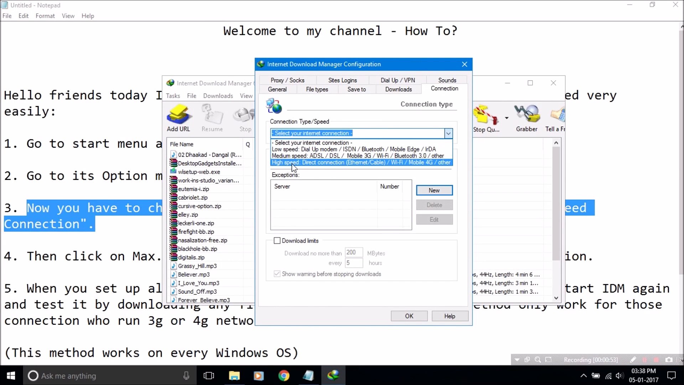This screenshot has width=684, height=385.
Task: Click the Cortana microphone icon
Action: pyautogui.click(x=186, y=375)
